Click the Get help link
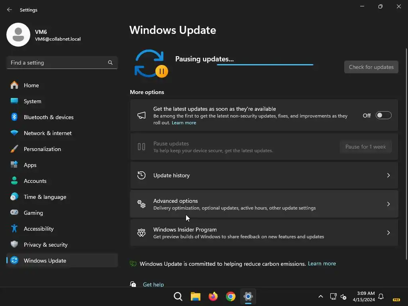The image size is (408, 306). pos(153,284)
